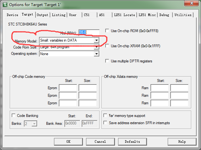Click first Ram Start field

point(160,88)
